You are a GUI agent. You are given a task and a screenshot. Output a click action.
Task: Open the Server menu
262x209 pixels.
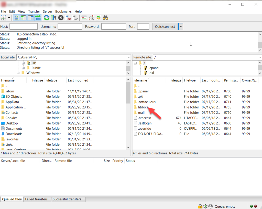[x=47, y=11]
